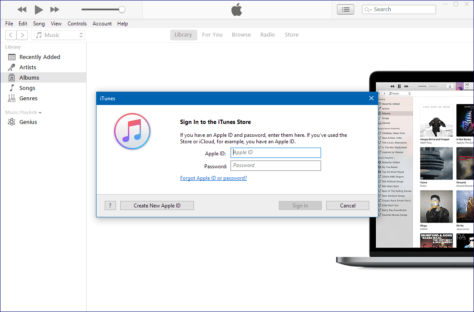Select the Songs note icon in the Library

pos(12,88)
